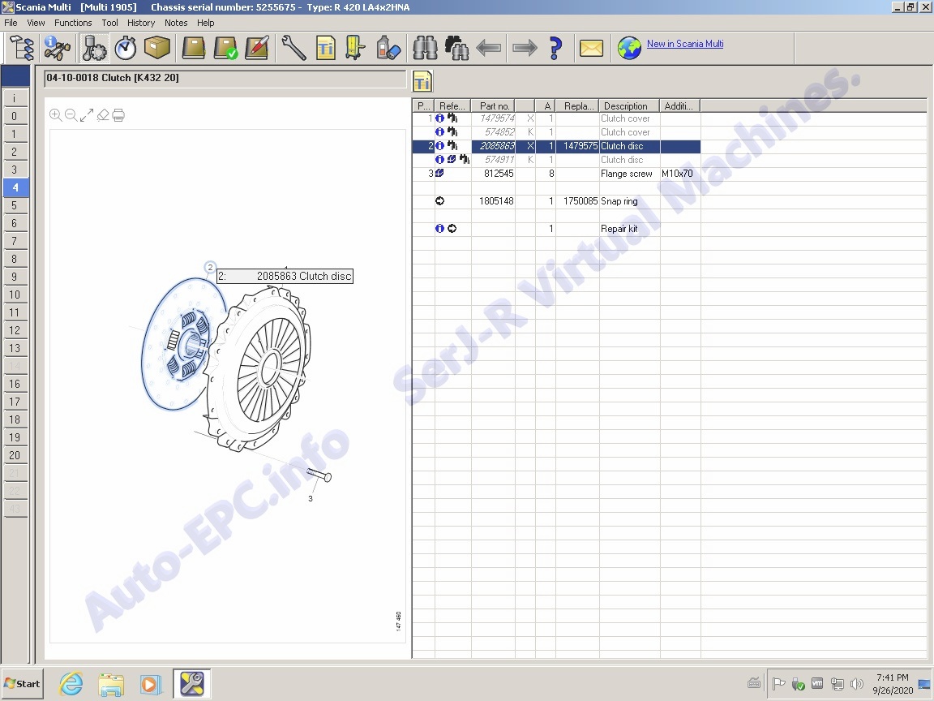Screen dimensions: 934x701
Task: Click the envelope mail icon
Action: pos(591,49)
